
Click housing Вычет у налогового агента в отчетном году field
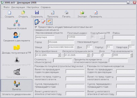tap(75, 93)
